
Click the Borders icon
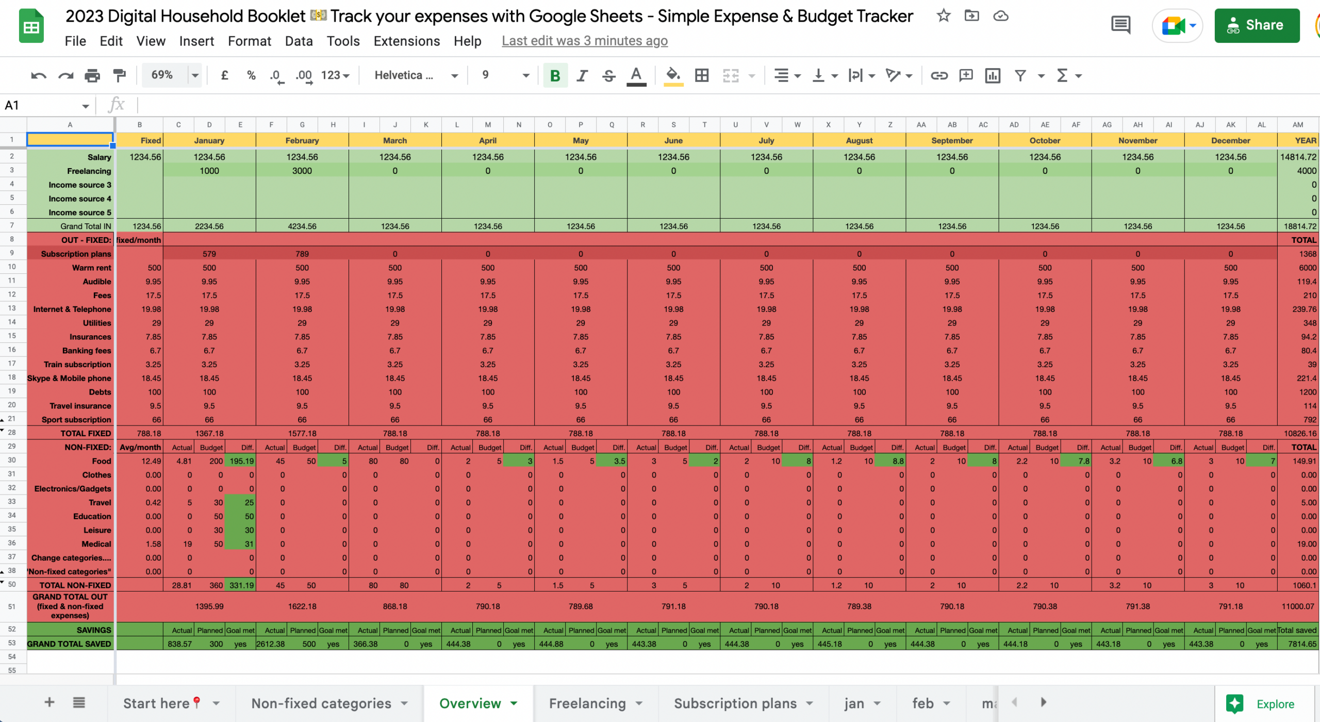[x=701, y=75]
